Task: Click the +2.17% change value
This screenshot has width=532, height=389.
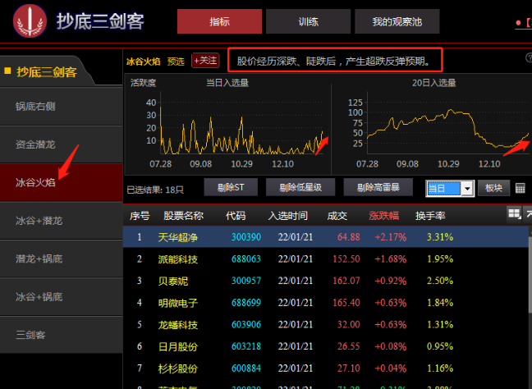Action: 391,237
